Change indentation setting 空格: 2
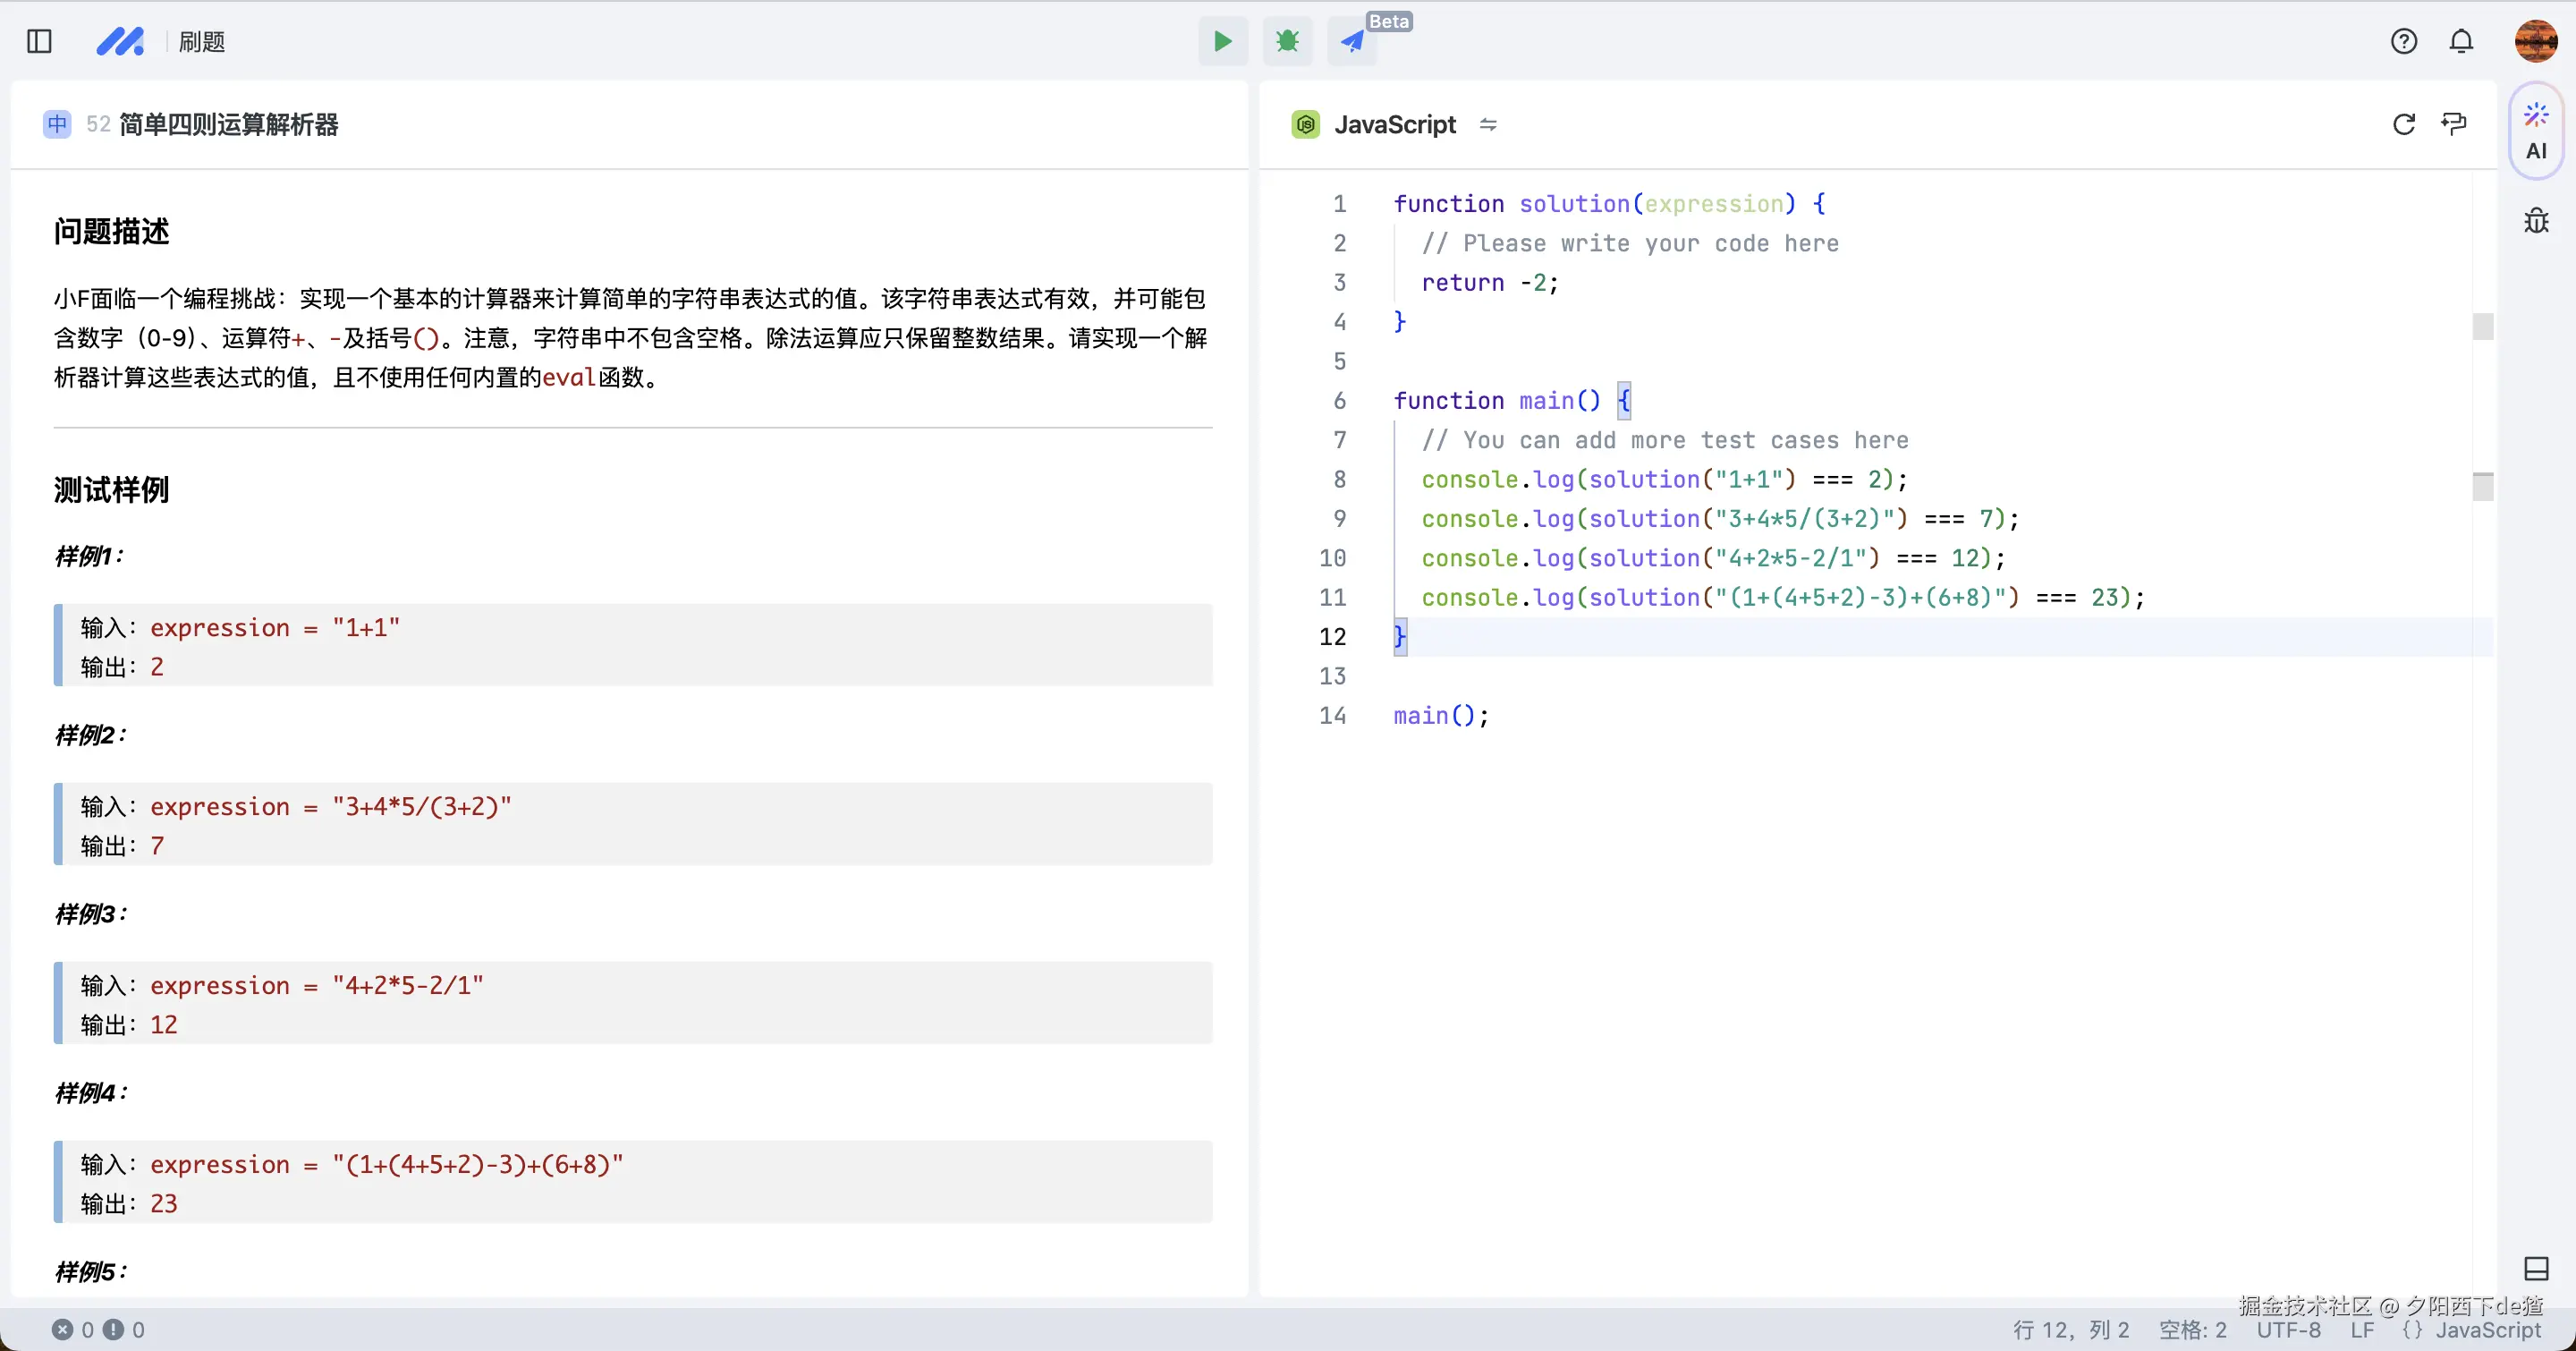Image resolution: width=2576 pixels, height=1351 pixels. [2192, 1330]
